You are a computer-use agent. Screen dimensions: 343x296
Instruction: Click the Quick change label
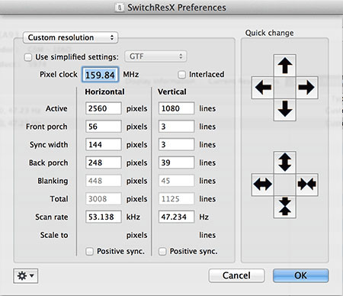269,33
